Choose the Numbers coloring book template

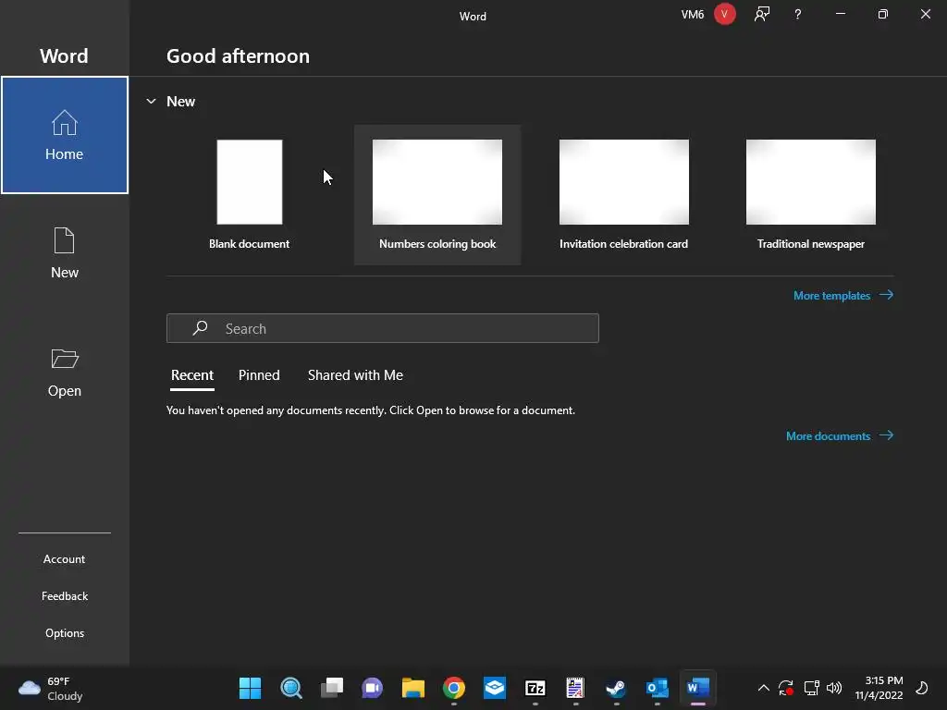click(437, 194)
